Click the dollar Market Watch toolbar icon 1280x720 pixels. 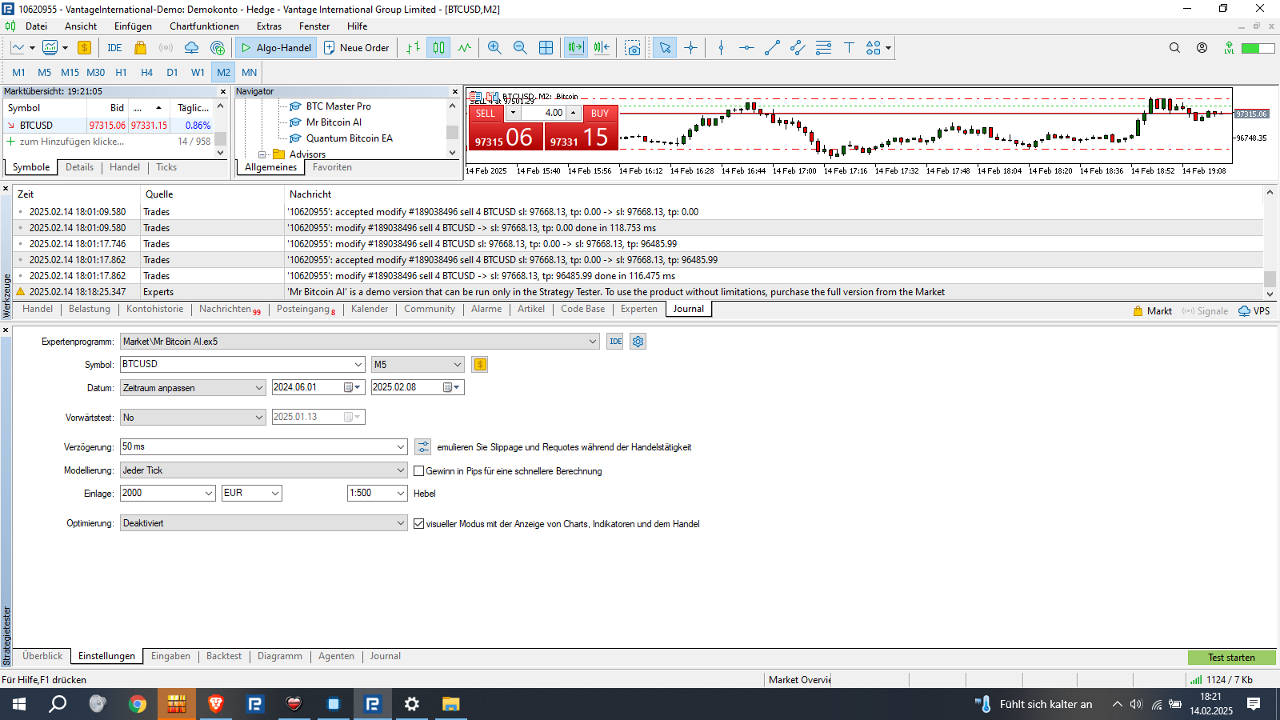pyautogui.click(x=84, y=48)
